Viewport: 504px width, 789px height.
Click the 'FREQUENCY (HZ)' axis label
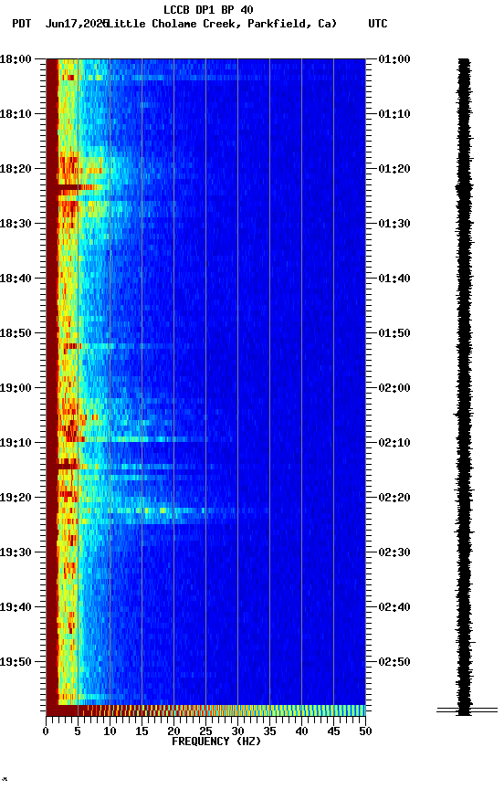point(216,742)
